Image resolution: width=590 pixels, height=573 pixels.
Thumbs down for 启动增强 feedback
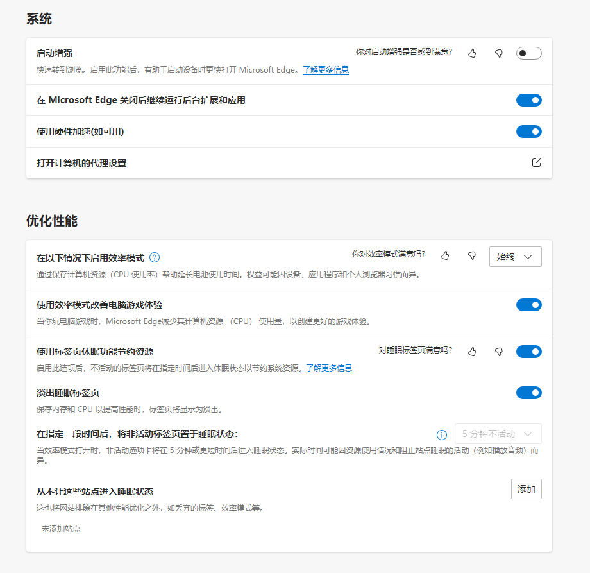[x=498, y=53]
